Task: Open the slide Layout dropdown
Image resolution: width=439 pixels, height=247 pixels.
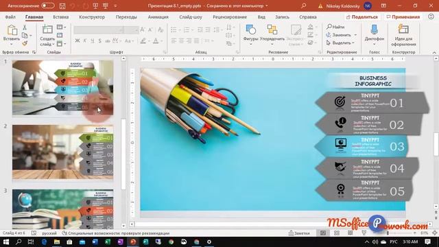Action: point(61,27)
